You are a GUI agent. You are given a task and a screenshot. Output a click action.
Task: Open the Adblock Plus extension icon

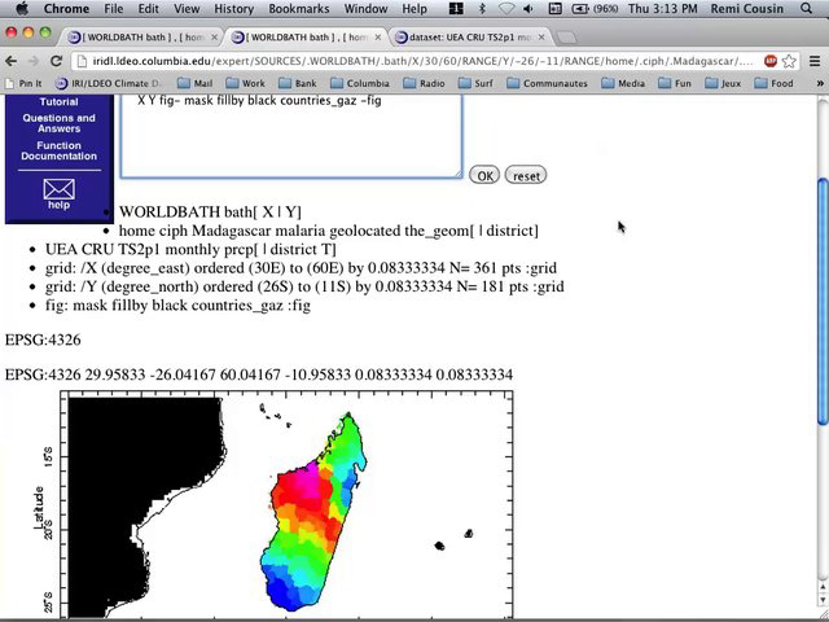tap(771, 61)
